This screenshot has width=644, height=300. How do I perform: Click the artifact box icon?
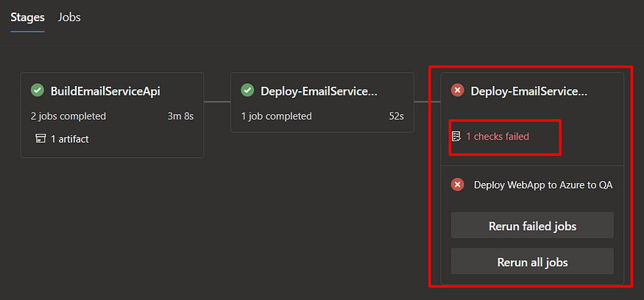pyautogui.click(x=40, y=139)
